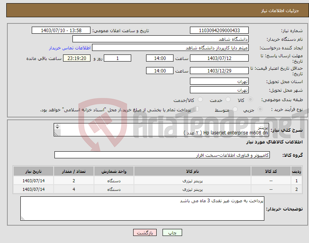
Task: Click the واحد شمارش column header
Action: (x=114, y=171)
